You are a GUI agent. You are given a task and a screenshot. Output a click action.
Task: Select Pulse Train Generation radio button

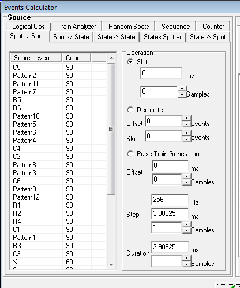click(130, 154)
